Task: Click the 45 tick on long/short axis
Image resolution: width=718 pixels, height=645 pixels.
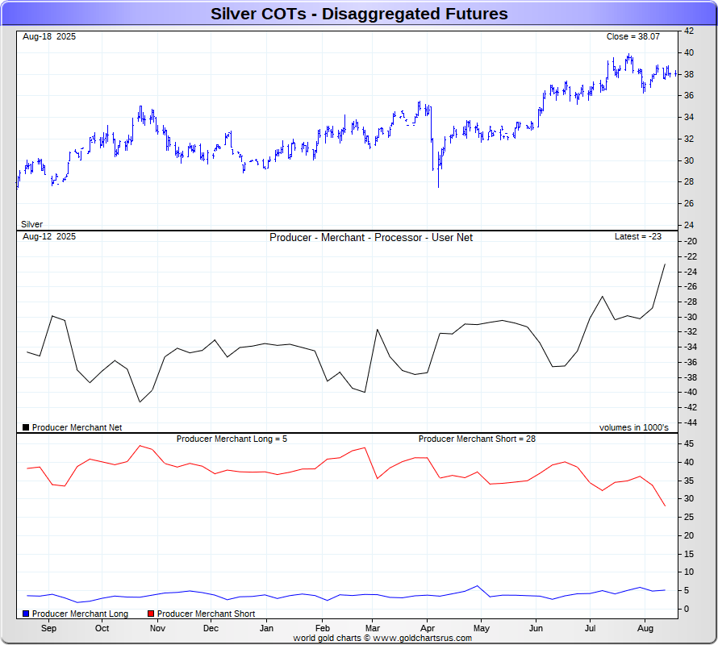Action: [689, 443]
